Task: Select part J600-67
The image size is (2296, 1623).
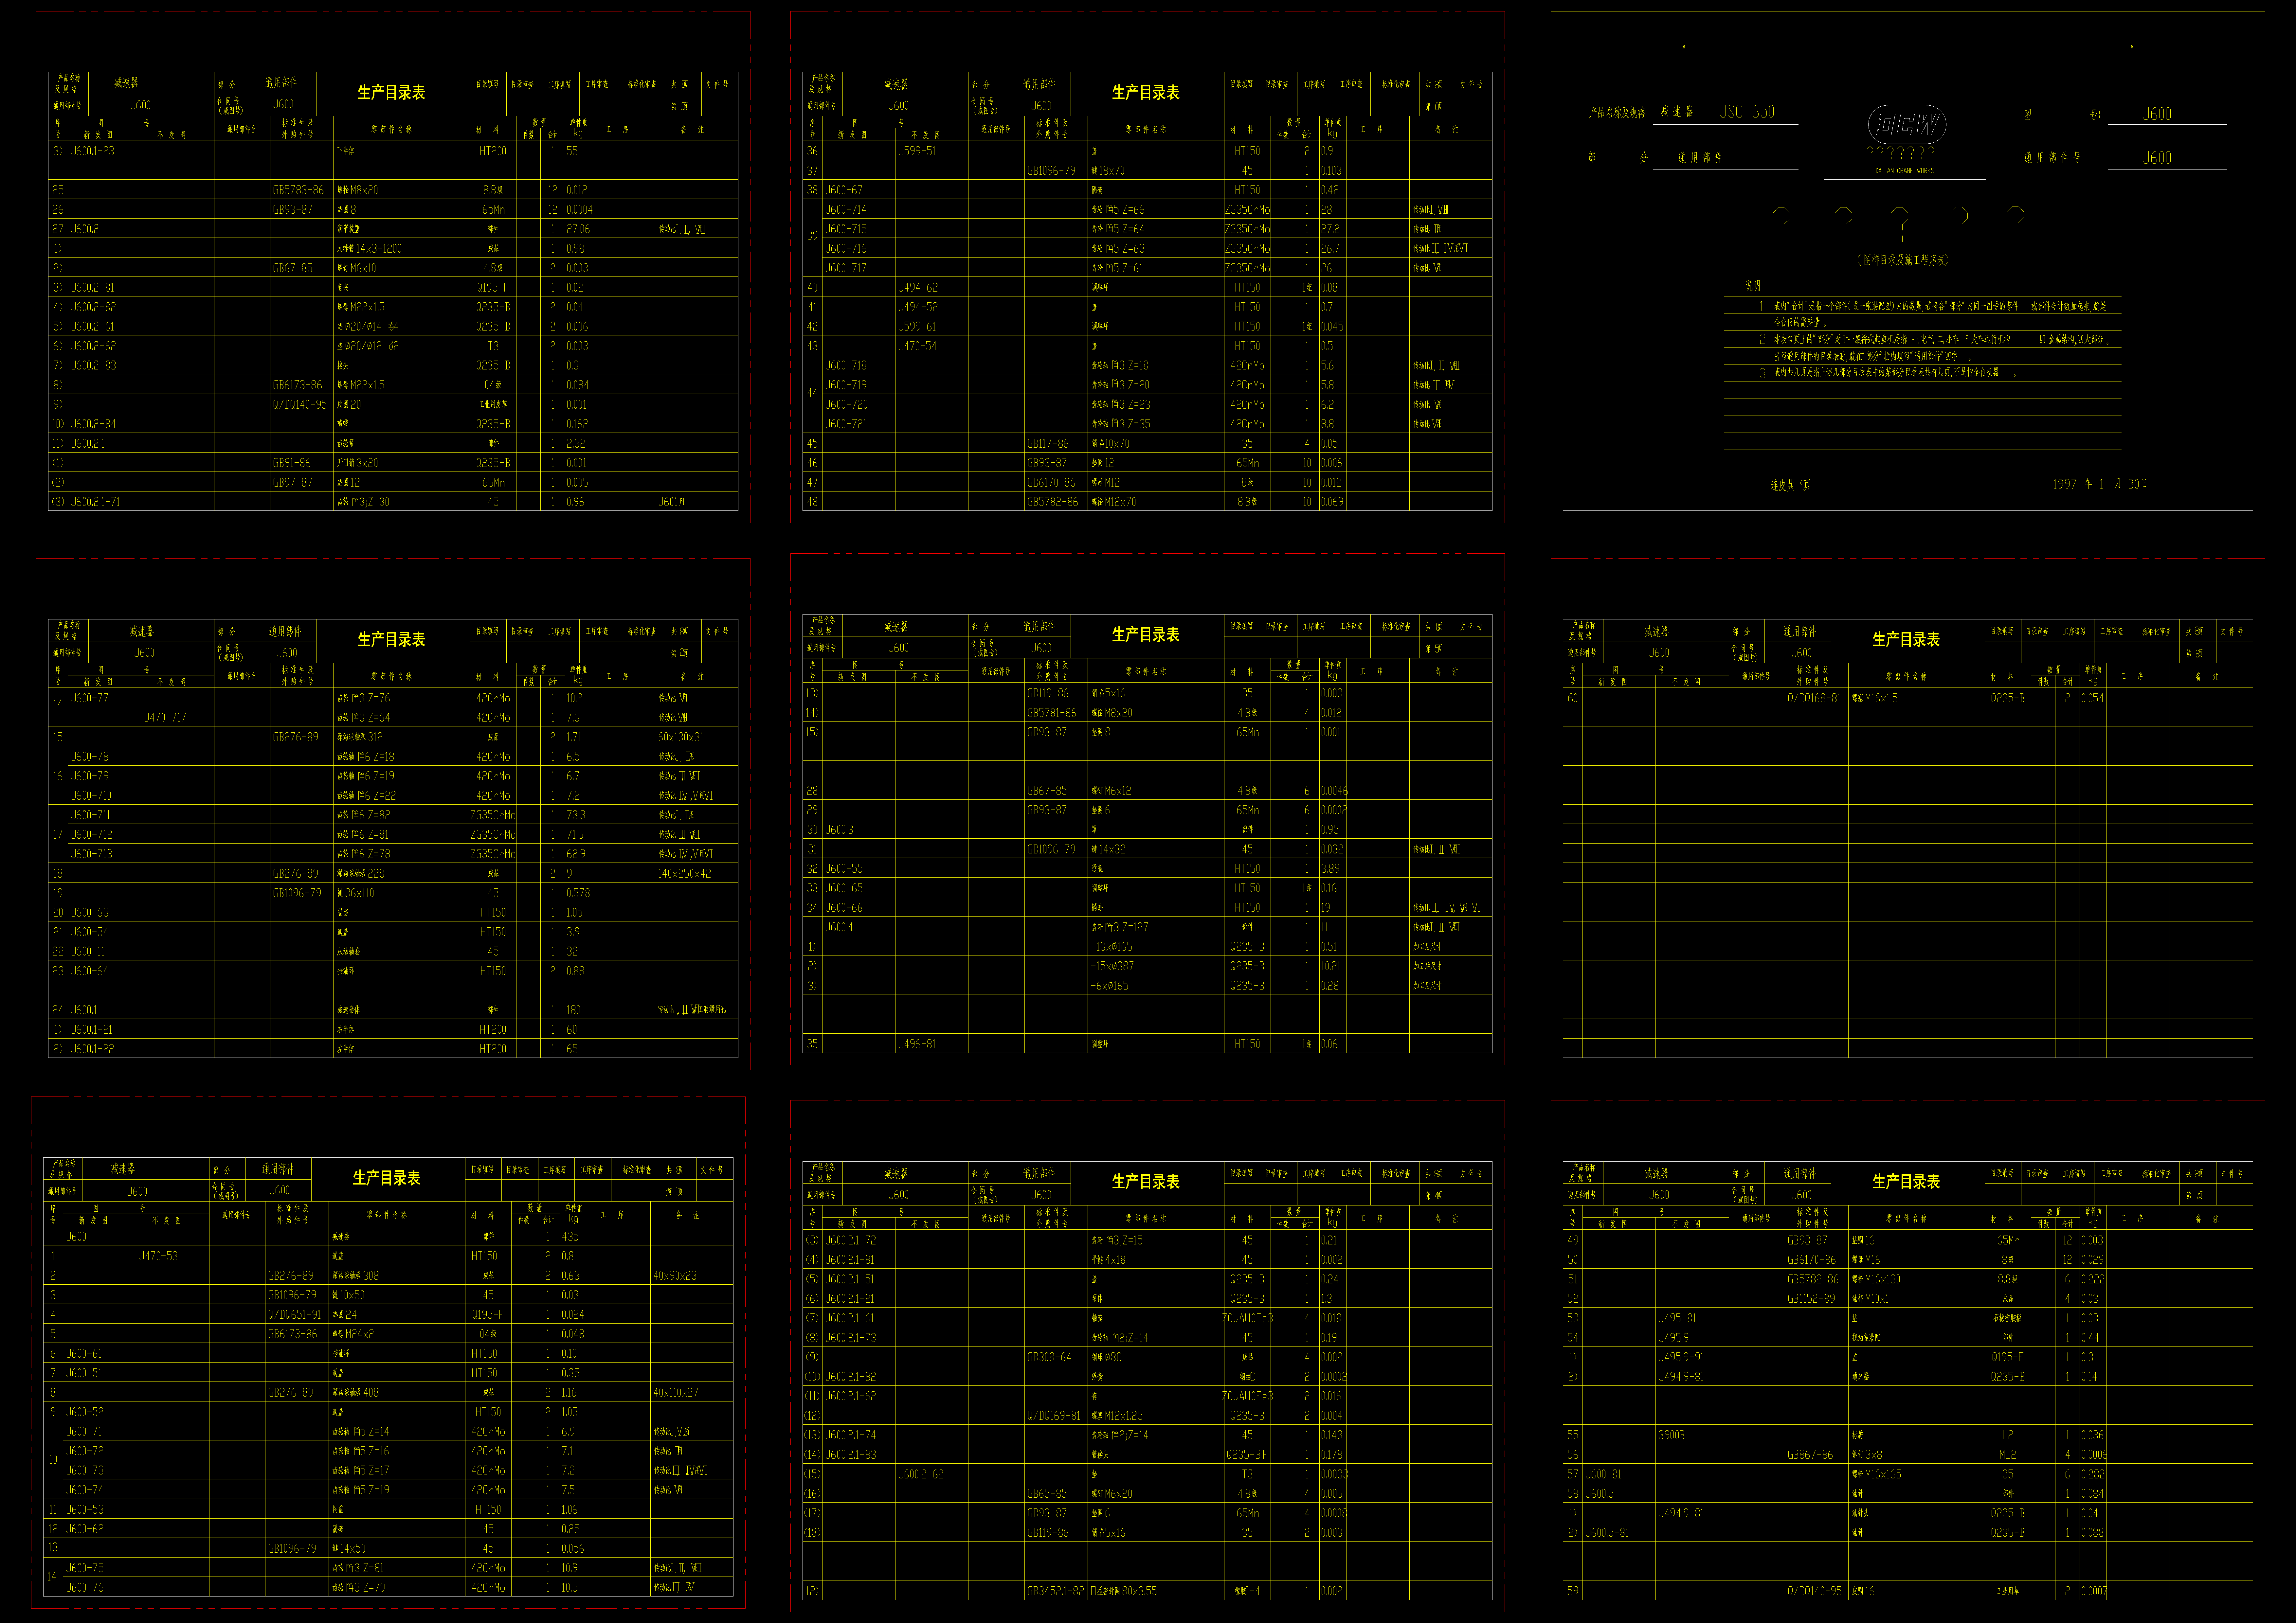Action: [x=844, y=190]
